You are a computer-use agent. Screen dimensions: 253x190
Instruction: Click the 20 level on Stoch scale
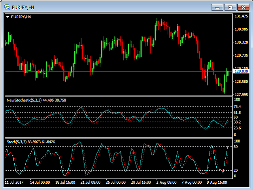pyautogui.click(x=236, y=170)
